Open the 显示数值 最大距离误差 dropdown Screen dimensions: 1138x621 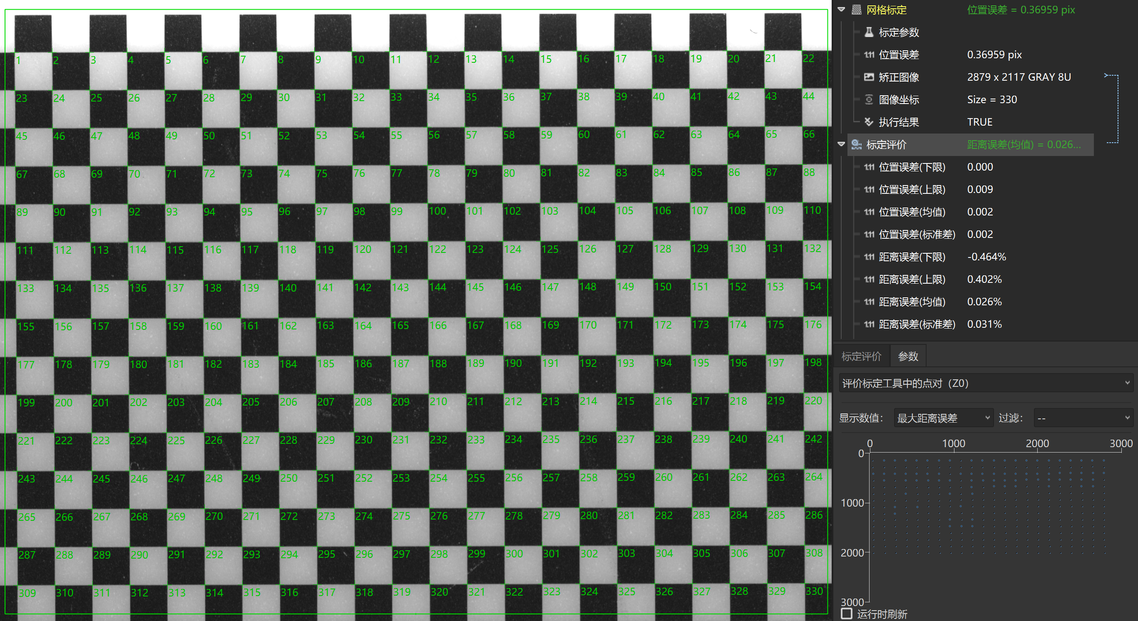(x=943, y=418)
